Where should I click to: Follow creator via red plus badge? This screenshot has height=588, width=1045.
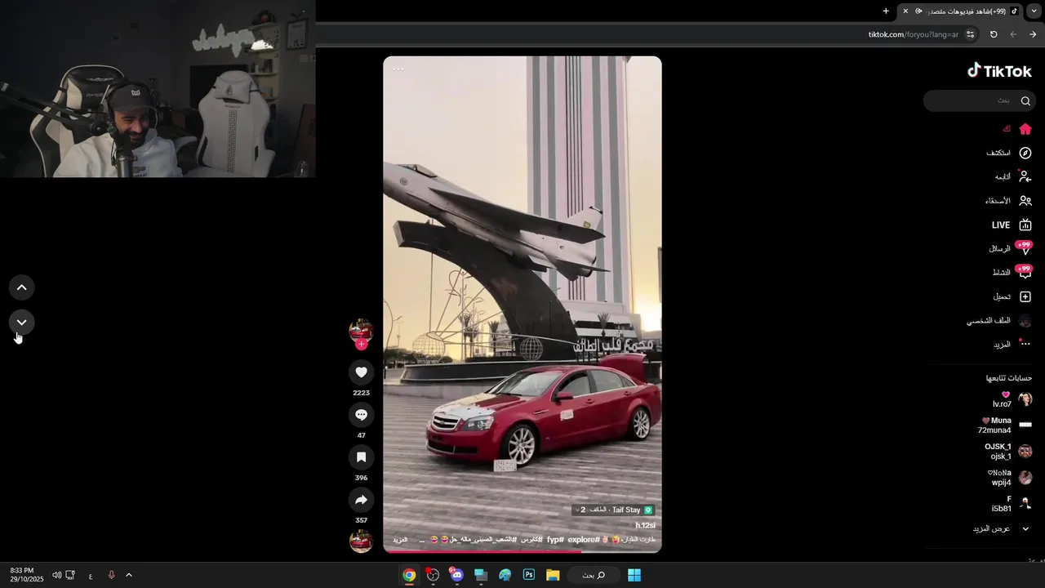pyautogui.click(x=361, y=344)
